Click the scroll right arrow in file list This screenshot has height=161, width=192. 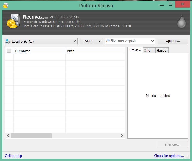122,136
